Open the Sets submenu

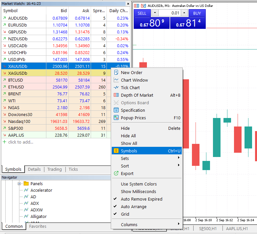point(147,158)
